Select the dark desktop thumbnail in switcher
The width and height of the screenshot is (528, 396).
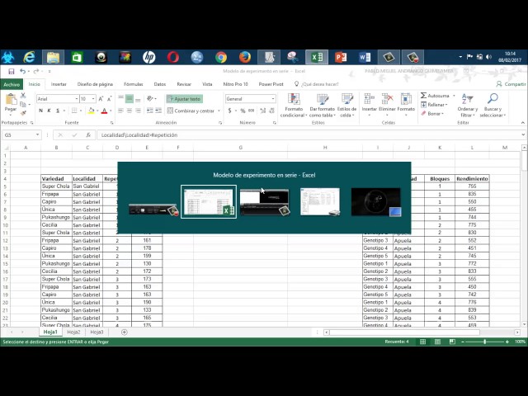click(376, 201)
